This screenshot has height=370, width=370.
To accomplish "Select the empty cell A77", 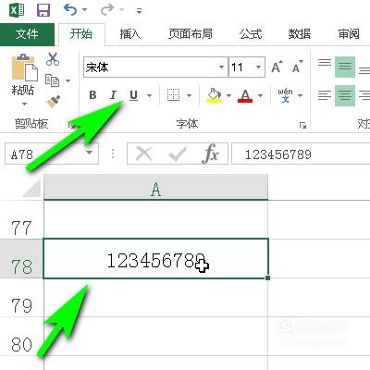I will pyautogui.click(x=156, y=219).
